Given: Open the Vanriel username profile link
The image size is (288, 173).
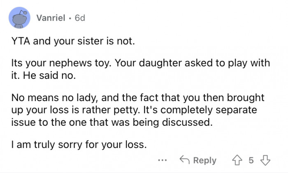Looking at the screenshot, I should 50,18.
